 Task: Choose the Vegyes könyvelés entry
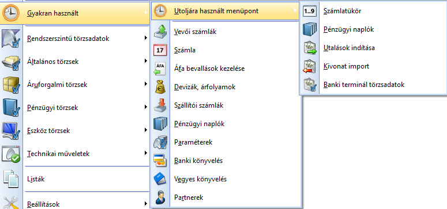[226, 179]
